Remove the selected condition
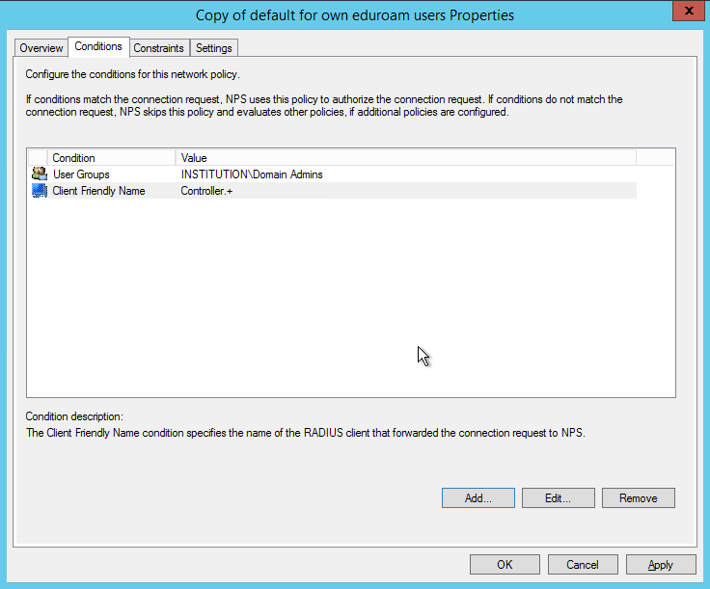The height and width of the screenshot is (589, 710). pos(638,498)
